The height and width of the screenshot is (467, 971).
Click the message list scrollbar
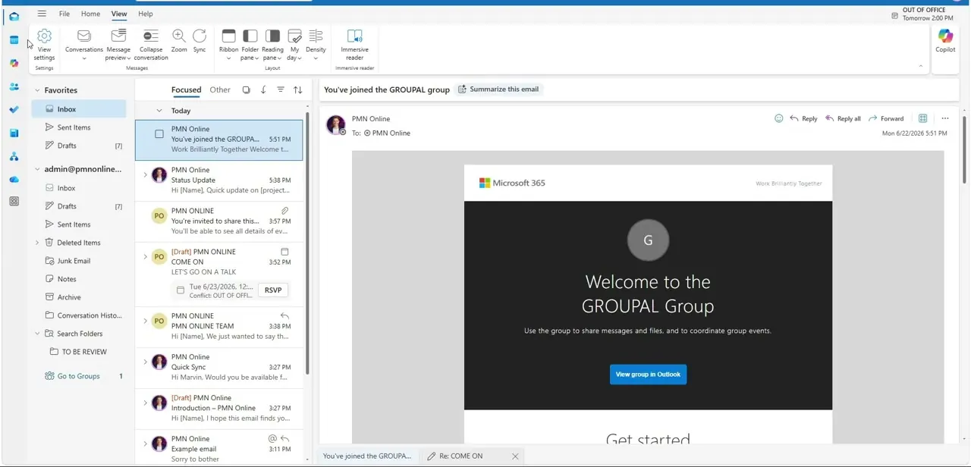pos(307,243)
